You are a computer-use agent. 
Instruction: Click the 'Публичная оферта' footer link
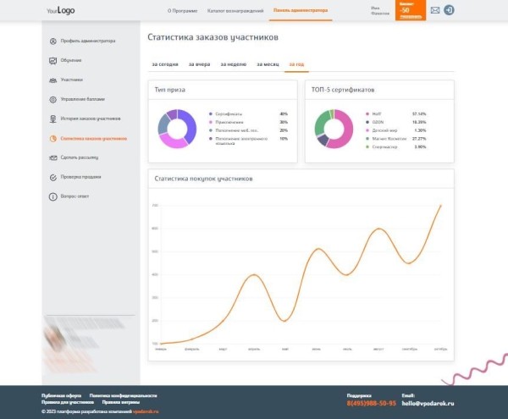point(61,395)
